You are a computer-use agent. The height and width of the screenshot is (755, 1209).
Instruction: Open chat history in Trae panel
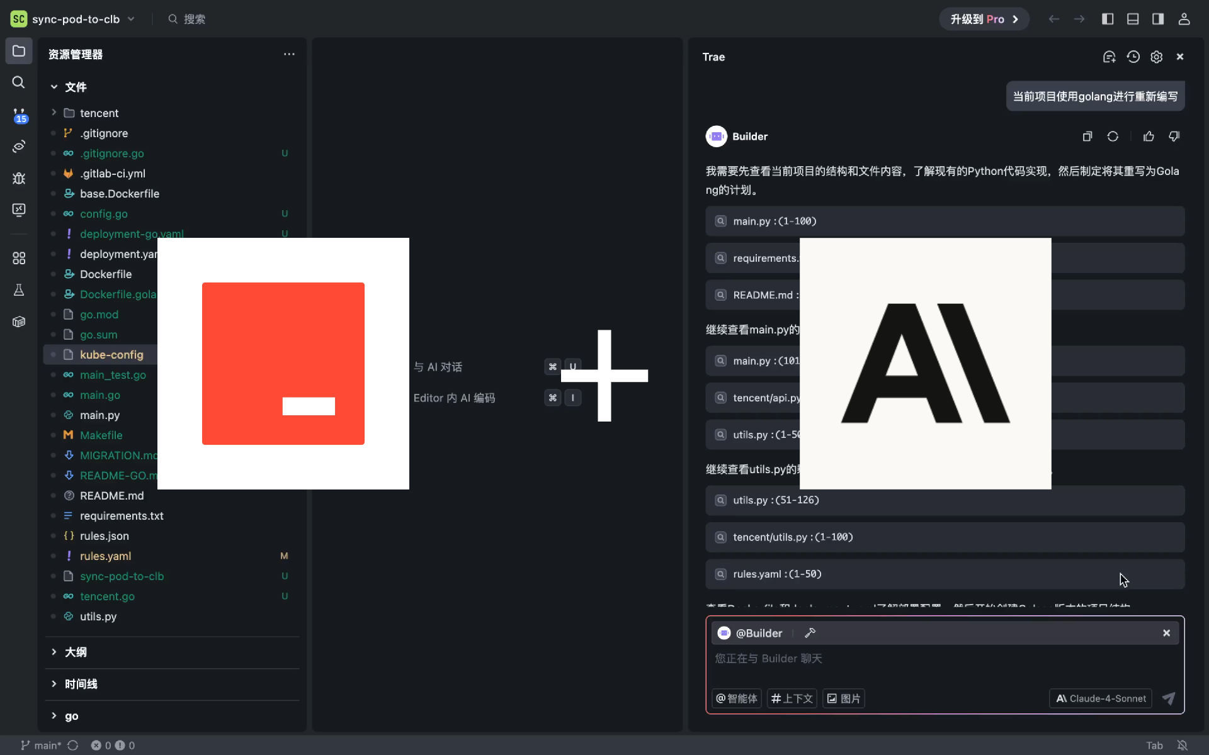click(x=1133, y=57)
